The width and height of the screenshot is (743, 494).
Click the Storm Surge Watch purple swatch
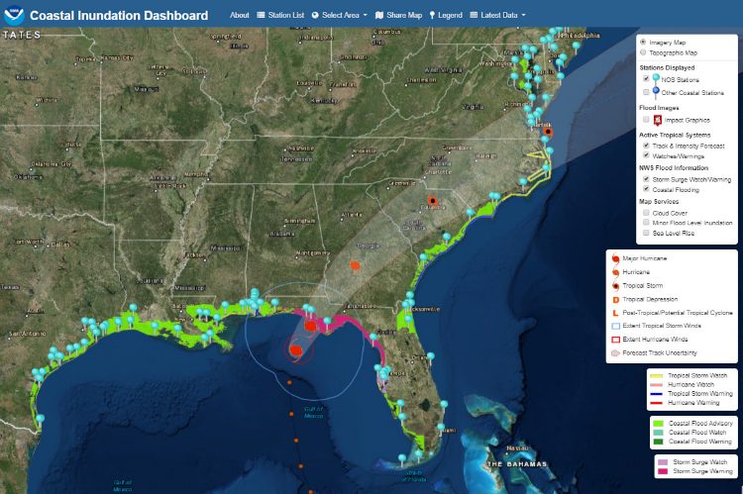[663, 461]
